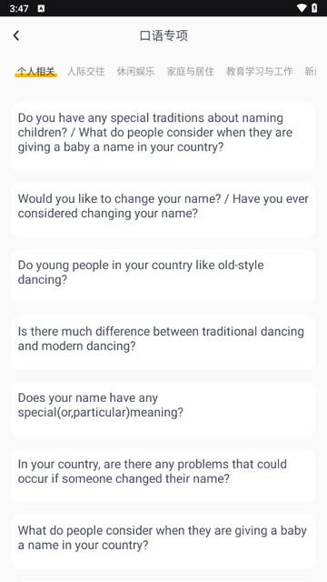
Task: Tap the yellow underline beneath 个人相关
Action: (x=36, y=75)
